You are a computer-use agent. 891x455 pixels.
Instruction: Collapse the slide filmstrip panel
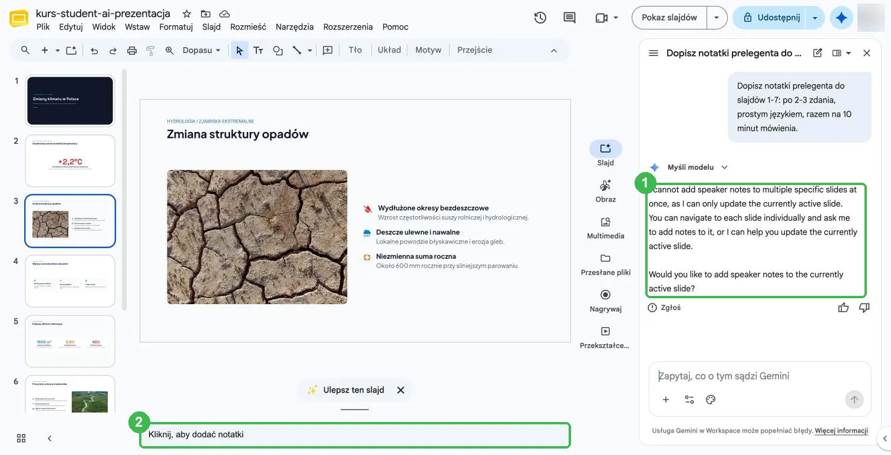[x=49, y=438]
